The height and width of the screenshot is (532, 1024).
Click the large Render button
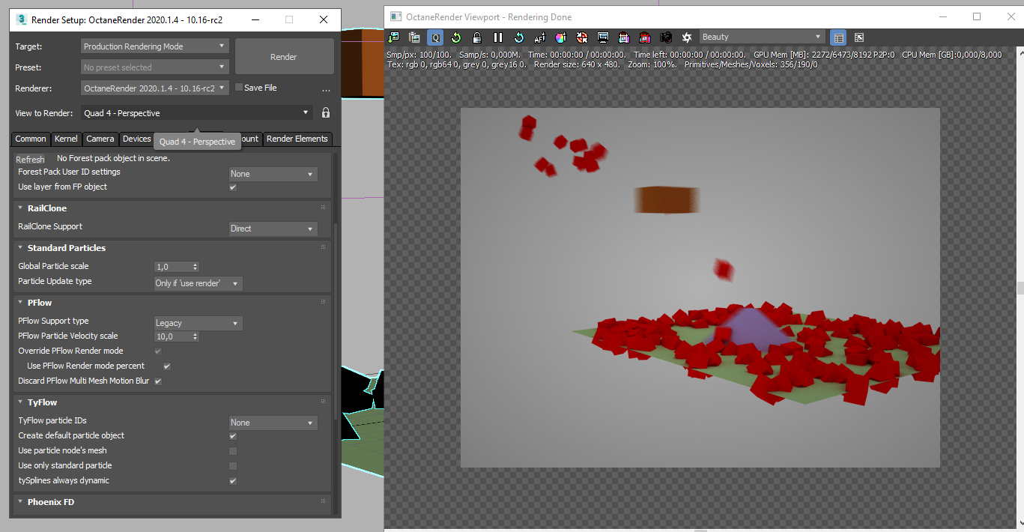click(x=284, y=57)
